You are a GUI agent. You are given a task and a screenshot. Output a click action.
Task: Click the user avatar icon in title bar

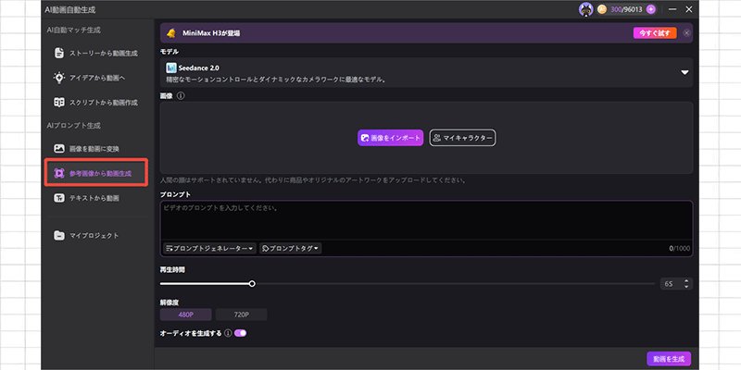[x=586, y=9]
